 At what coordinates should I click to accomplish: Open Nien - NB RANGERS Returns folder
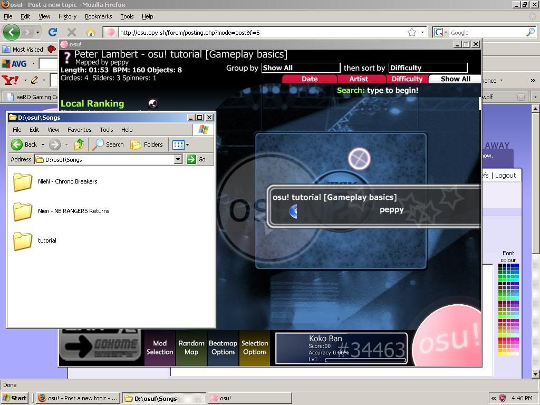tap(61, 211)
